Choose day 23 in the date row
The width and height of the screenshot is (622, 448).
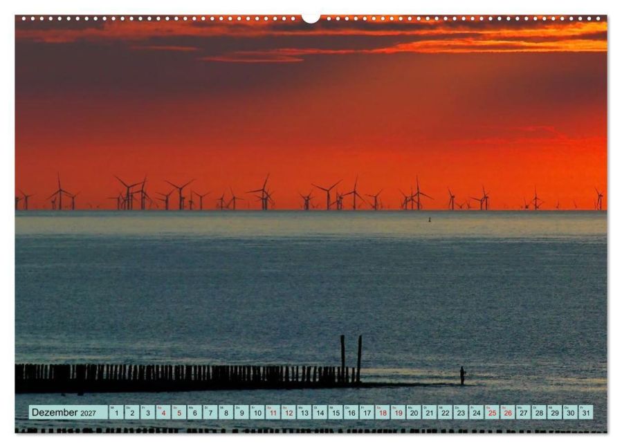click(461, 412)
